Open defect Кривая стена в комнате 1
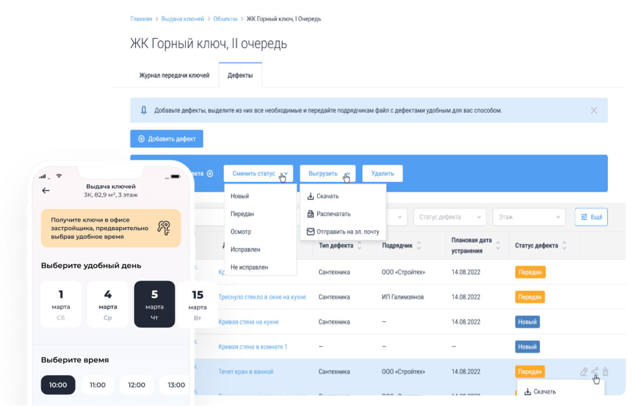Viewport: 635px width, 406px height. click(x=252, y=347)
